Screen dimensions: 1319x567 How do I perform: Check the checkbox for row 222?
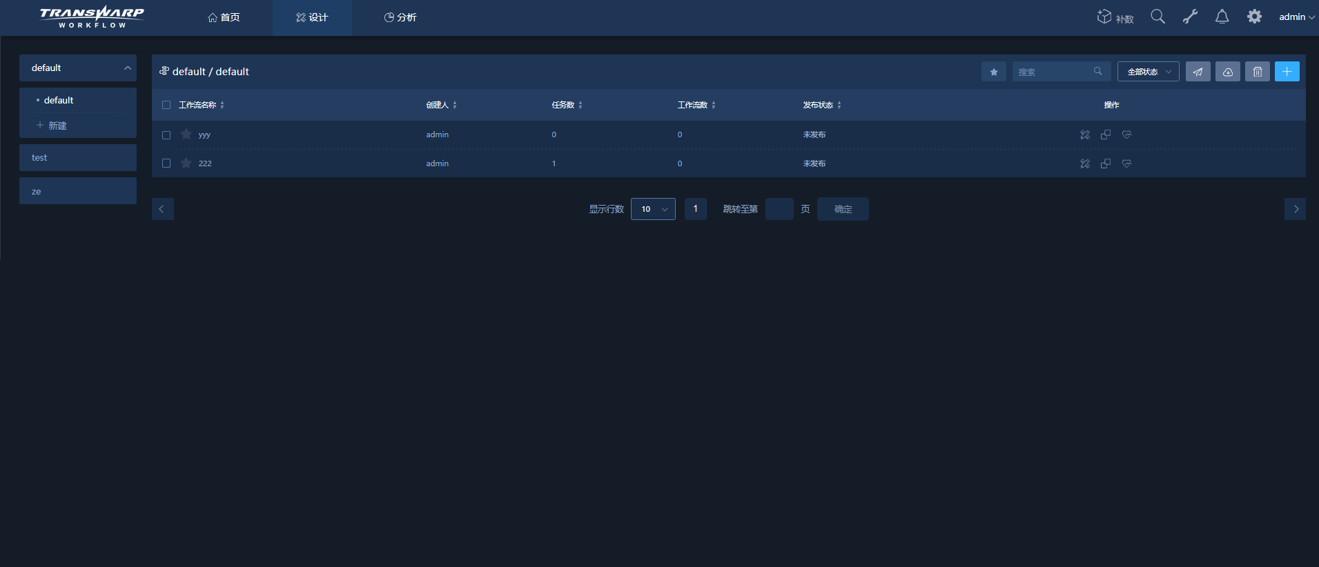[166, 163]
